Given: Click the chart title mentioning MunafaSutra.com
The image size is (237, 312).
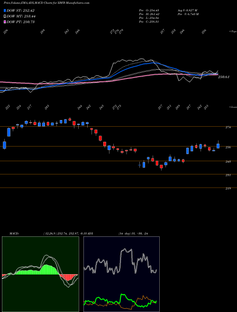Looking at the screenshot, I should click(46, 3).
